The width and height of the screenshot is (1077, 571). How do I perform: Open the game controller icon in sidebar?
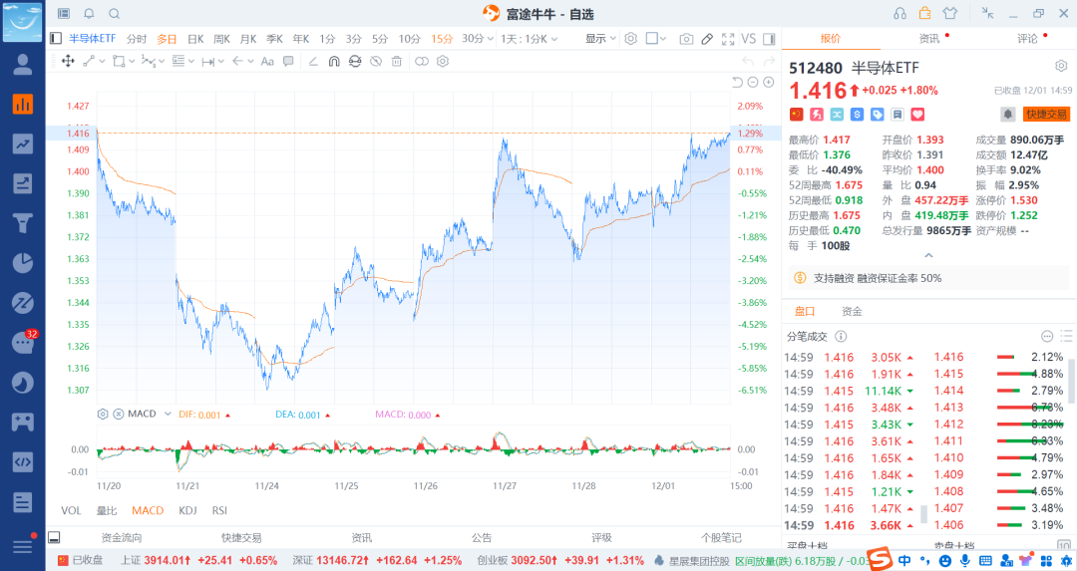[23, 422]
